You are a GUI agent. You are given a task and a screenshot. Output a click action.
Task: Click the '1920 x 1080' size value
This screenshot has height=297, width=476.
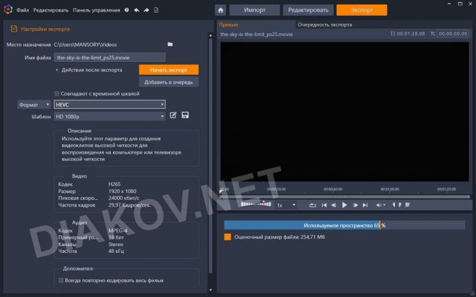pos(122,191)
